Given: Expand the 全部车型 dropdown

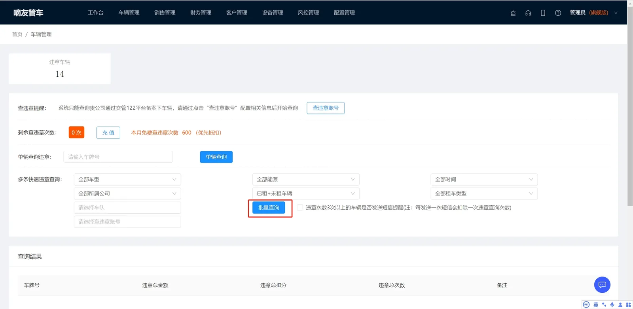Looking at the screenshot, I should tap(127, 180).
